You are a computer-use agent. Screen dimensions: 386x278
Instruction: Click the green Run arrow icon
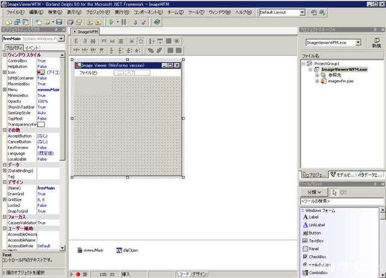(111, 22)
